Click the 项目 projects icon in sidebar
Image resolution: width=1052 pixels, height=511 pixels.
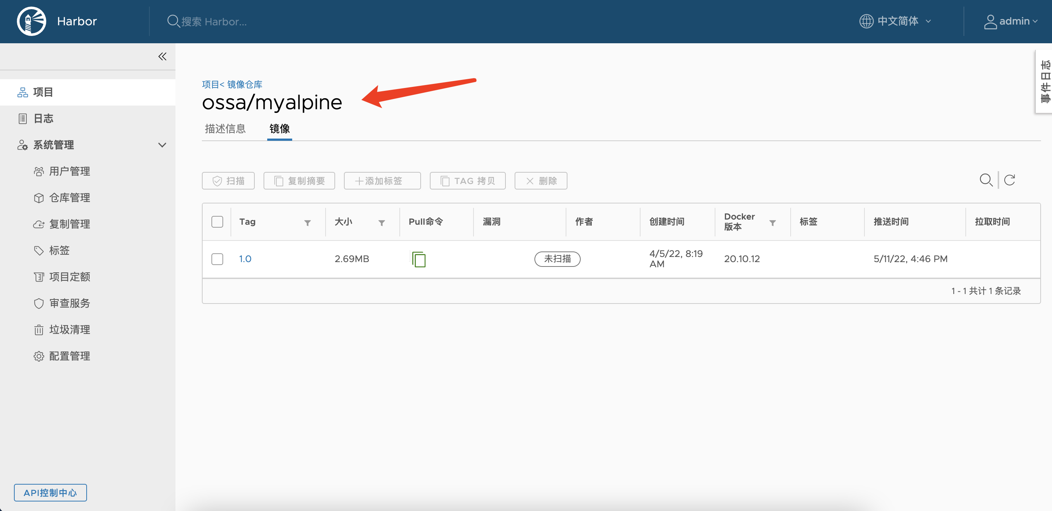22,93
